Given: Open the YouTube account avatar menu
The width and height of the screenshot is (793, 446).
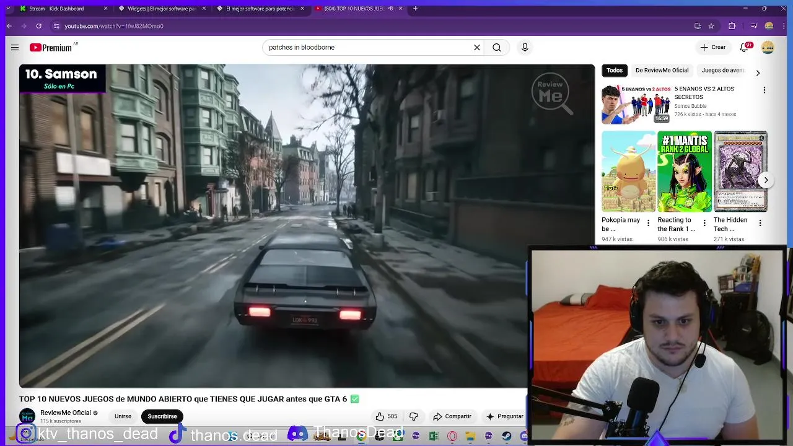Looking at the screenshot, I should (x=768, y=48).
